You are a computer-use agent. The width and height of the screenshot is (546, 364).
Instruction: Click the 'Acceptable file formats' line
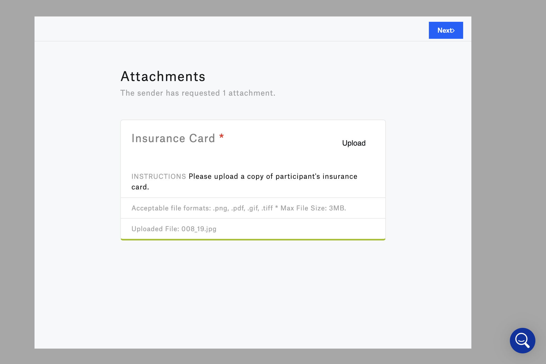point(239,208)
